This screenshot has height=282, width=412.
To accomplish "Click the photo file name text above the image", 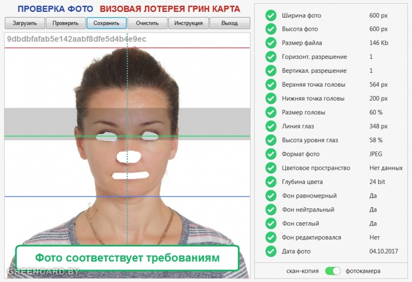I will coord(76,39).
